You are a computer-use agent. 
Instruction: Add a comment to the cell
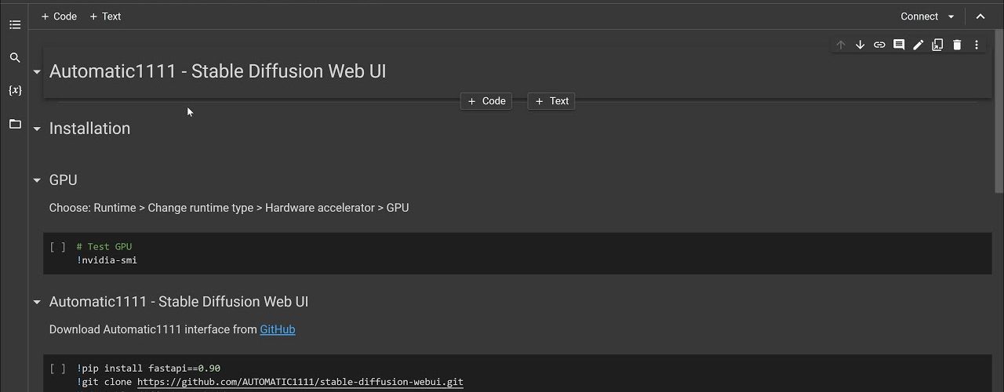(899, 45)
